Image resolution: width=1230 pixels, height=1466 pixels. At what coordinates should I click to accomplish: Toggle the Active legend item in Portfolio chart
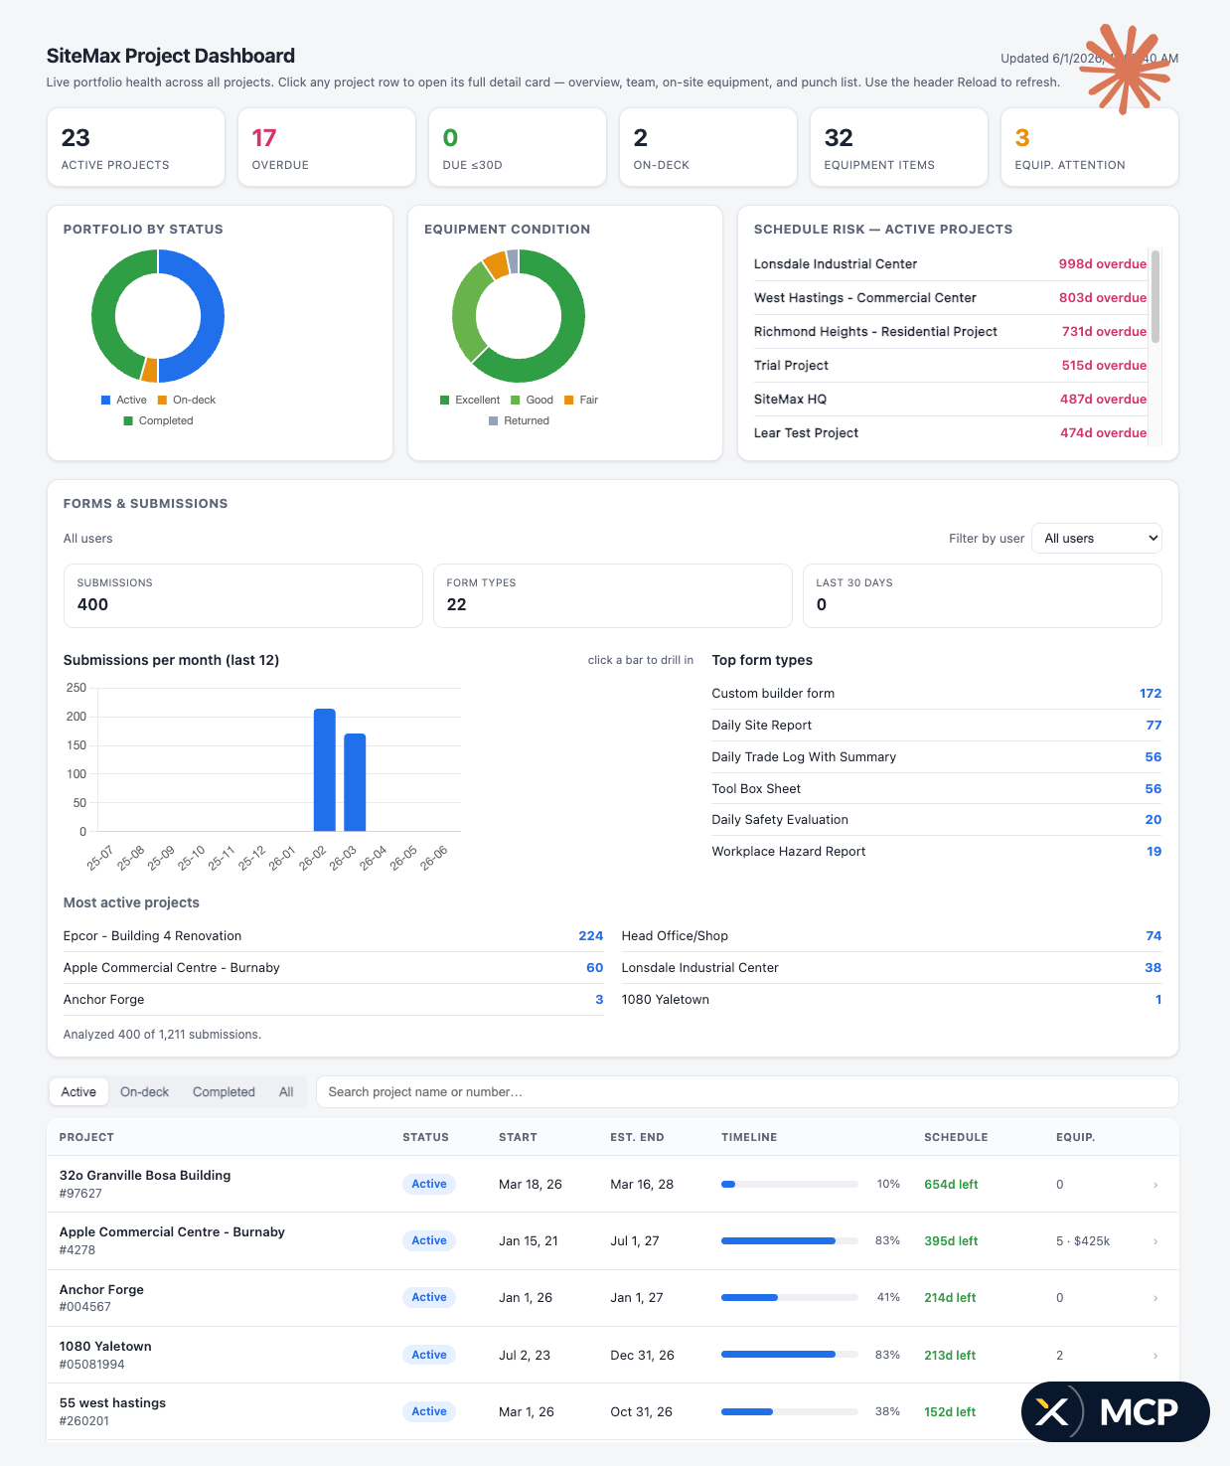123,400
